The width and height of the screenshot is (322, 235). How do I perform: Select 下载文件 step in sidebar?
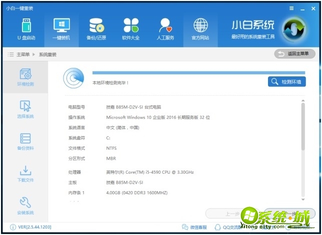coord(25,174)
